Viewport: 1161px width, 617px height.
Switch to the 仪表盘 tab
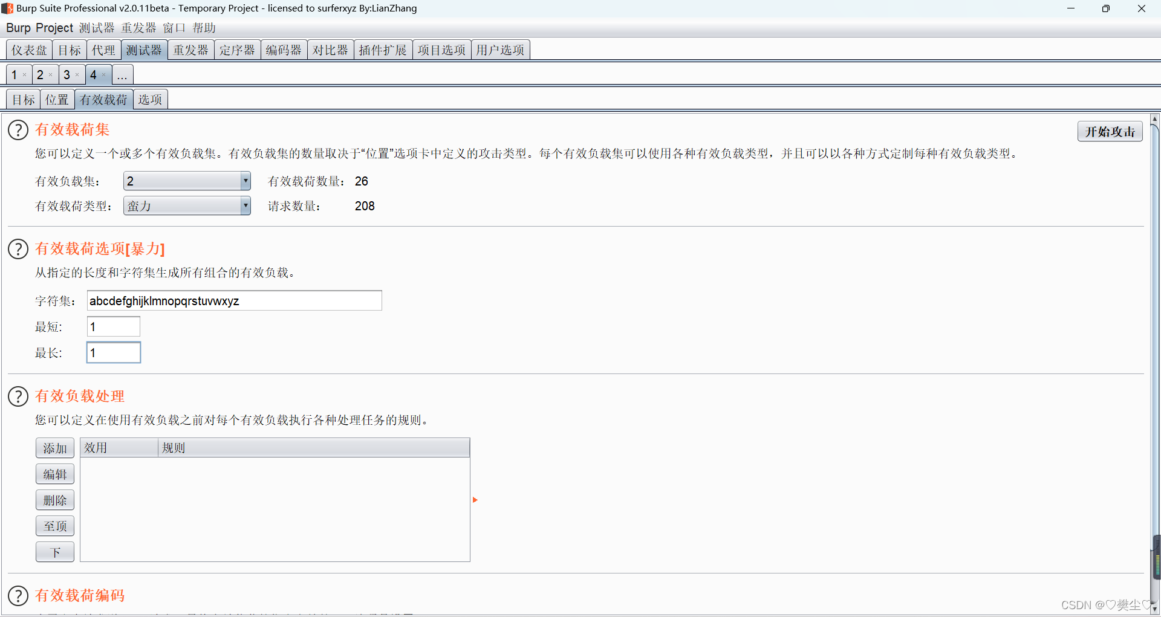(29, 50)
